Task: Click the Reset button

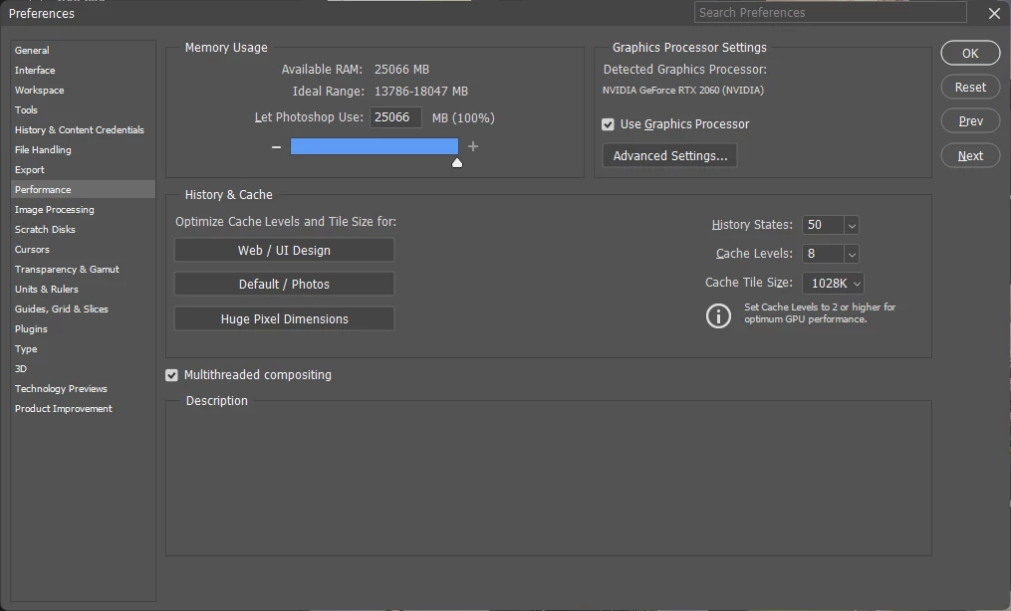Action: (x=970, y=87)
